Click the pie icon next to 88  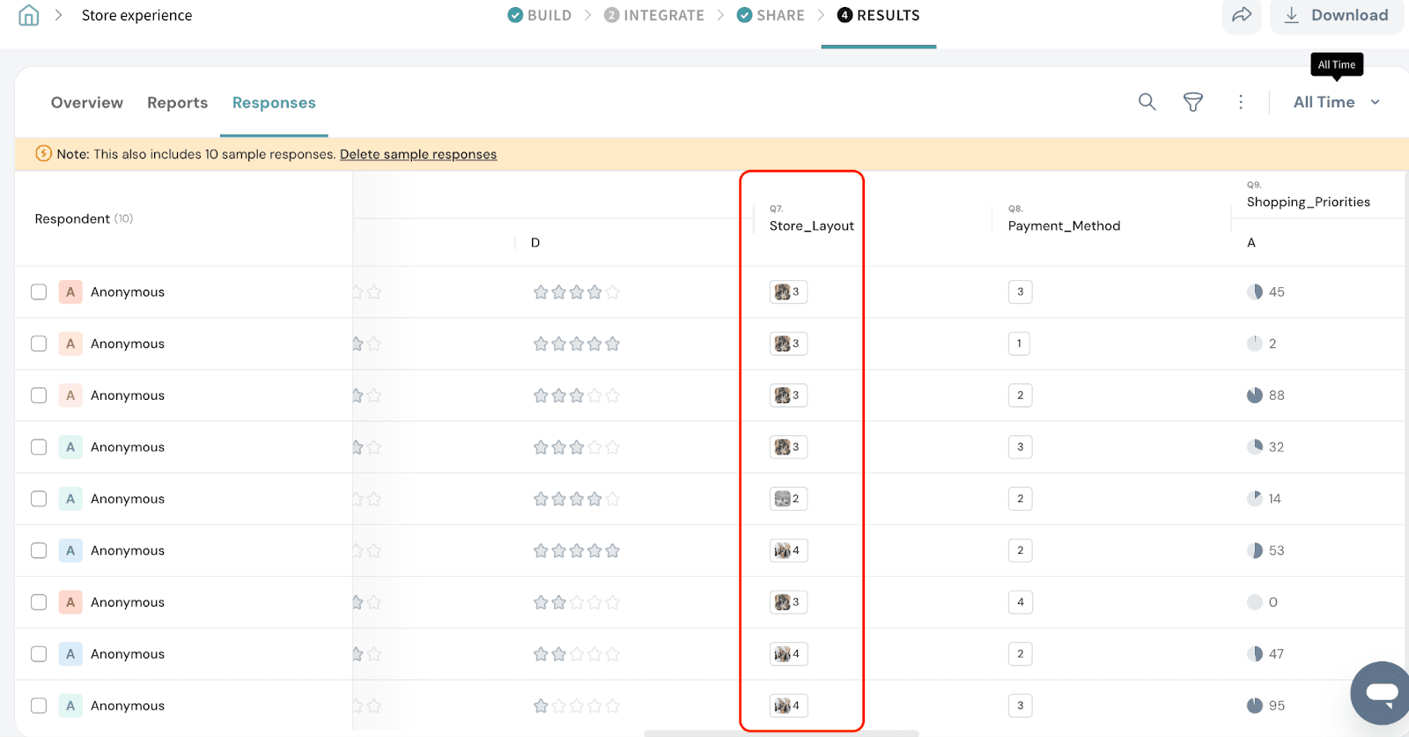pyautogui.click(x=1255, y=395)
